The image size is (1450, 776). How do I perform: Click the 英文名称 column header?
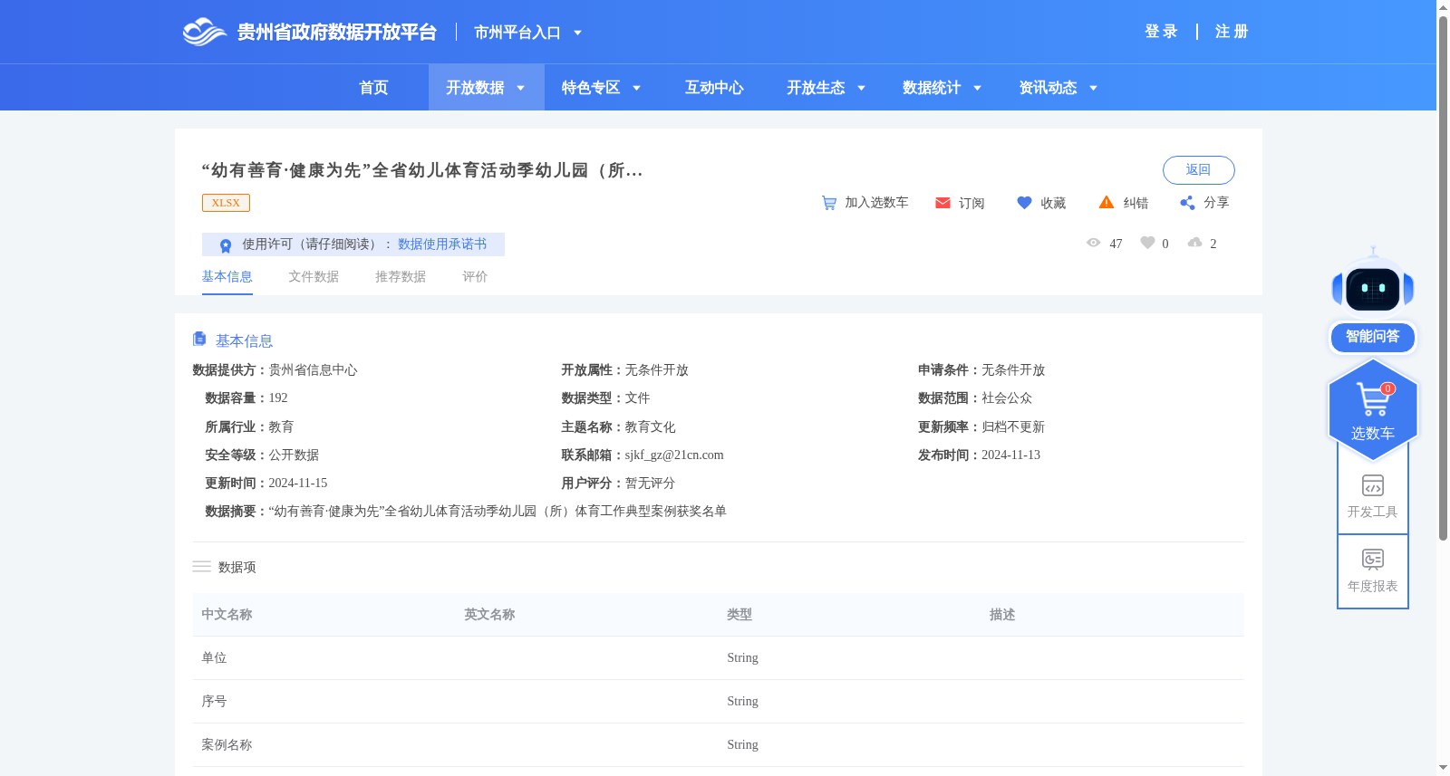[489, 615]
